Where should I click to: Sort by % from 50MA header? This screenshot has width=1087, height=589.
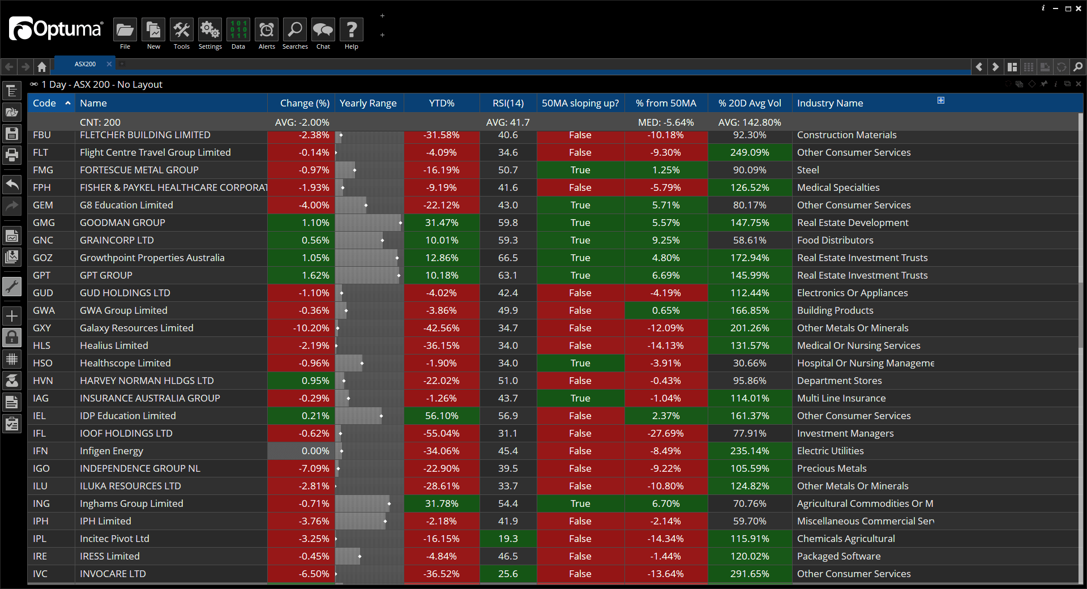click(x=666, y=103)
